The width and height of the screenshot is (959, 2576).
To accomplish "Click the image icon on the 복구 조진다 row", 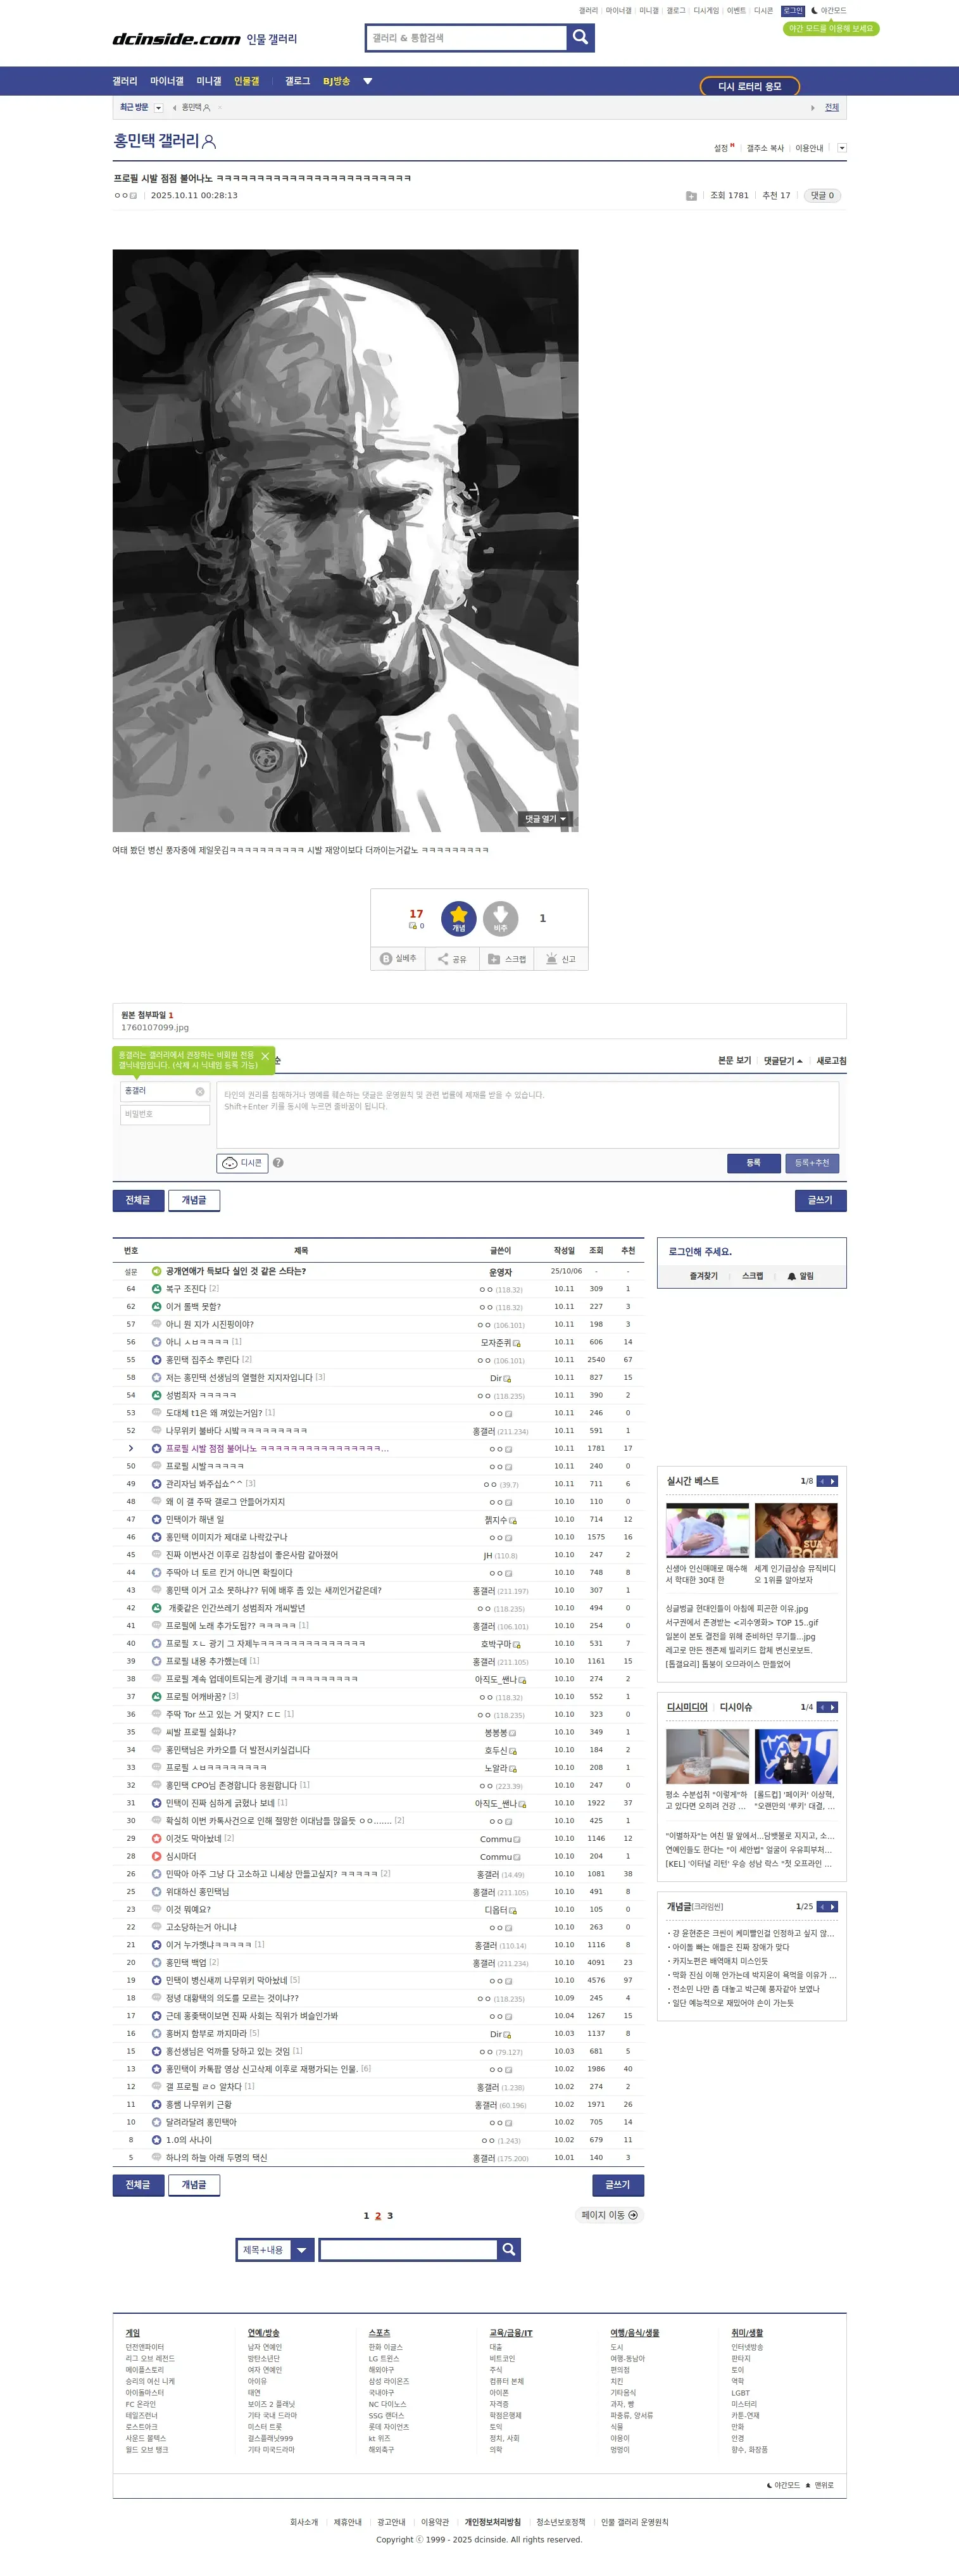I will [x=156, y=1289].
